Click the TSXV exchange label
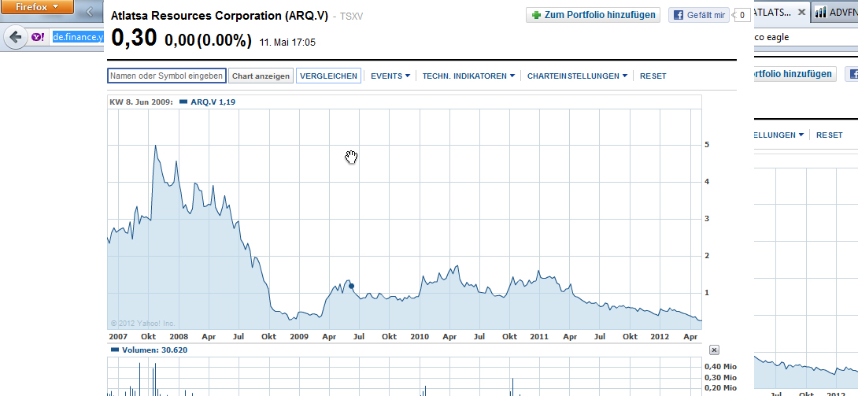858x396 pixels. pos(351,17)
